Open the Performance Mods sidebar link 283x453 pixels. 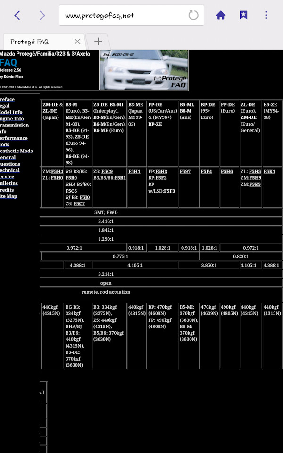[x=14, y=138]
